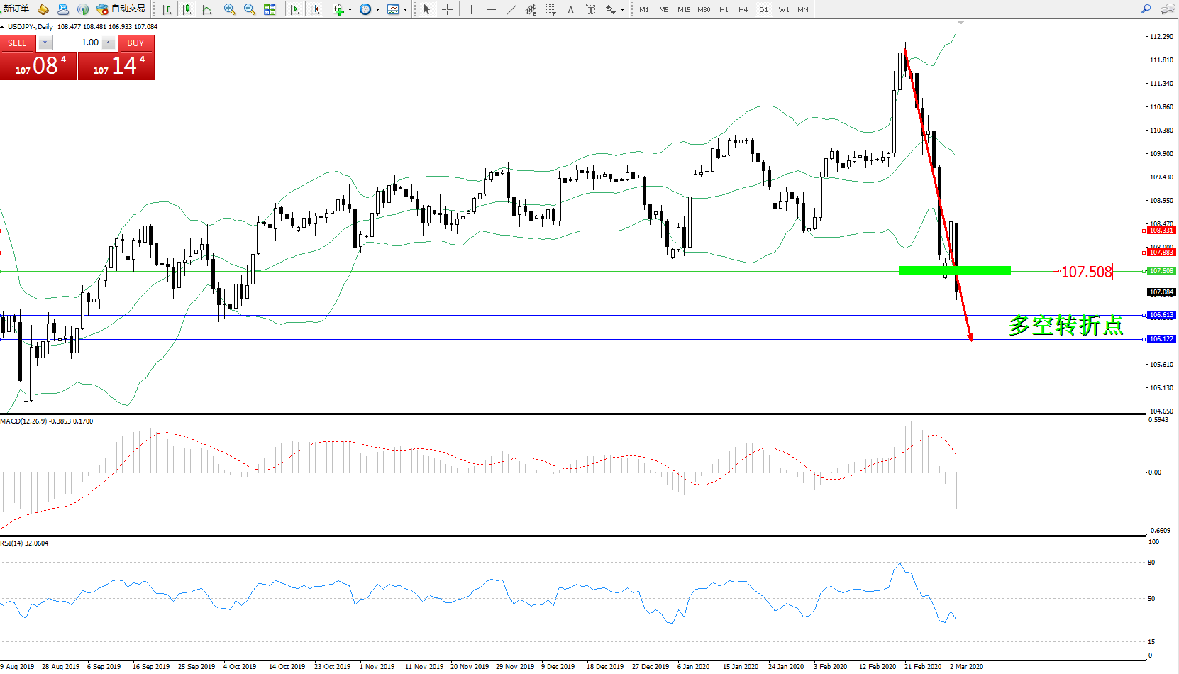Open the tile windows chart layout icon
1179x674 pixels.
click(x=270, y=9)
